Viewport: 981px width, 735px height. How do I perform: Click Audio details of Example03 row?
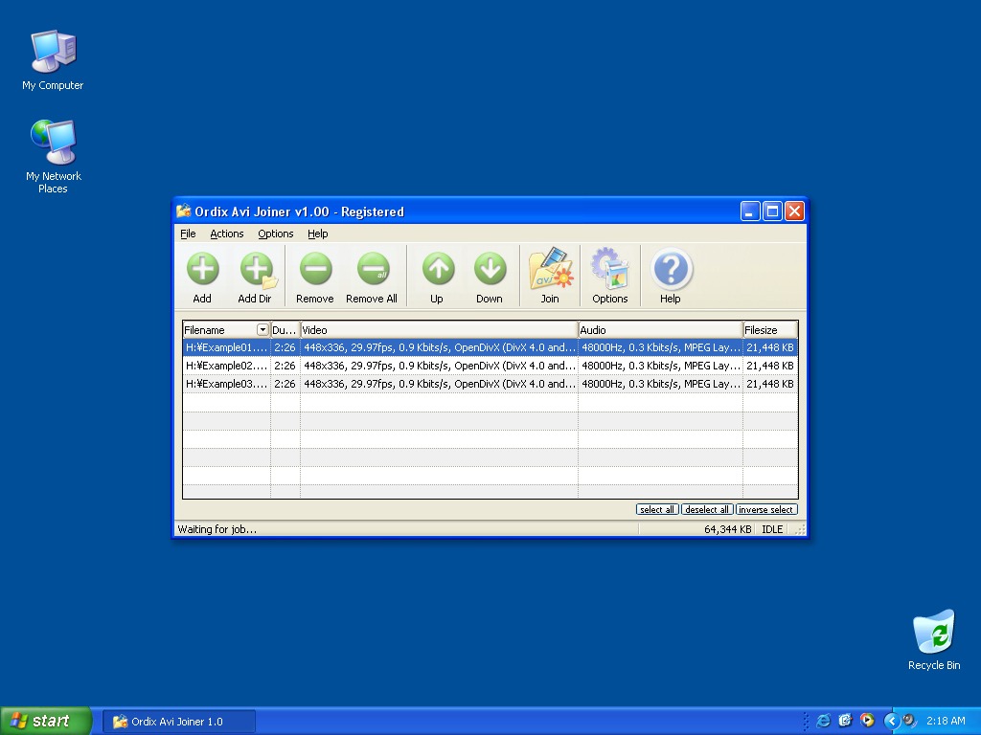coord(661,384)
